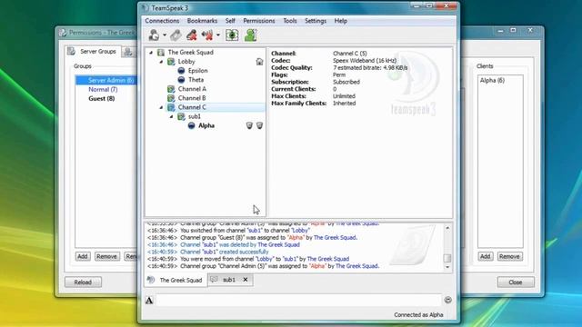Open the emoticon smiley picker
The height and width of the screenshot is (327, 582).
[448, 300]
